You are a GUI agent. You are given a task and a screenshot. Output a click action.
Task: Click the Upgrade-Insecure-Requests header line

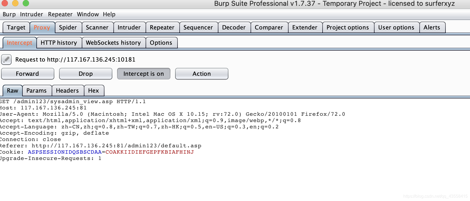[x=51, y=158]
